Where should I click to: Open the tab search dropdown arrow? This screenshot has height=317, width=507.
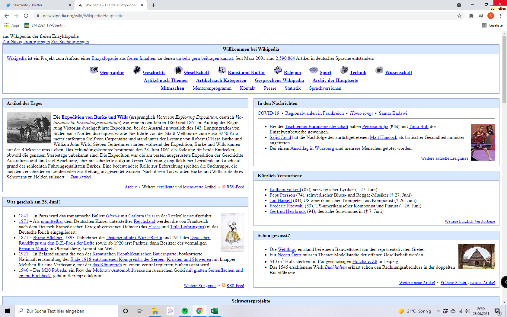coord(459,5)
